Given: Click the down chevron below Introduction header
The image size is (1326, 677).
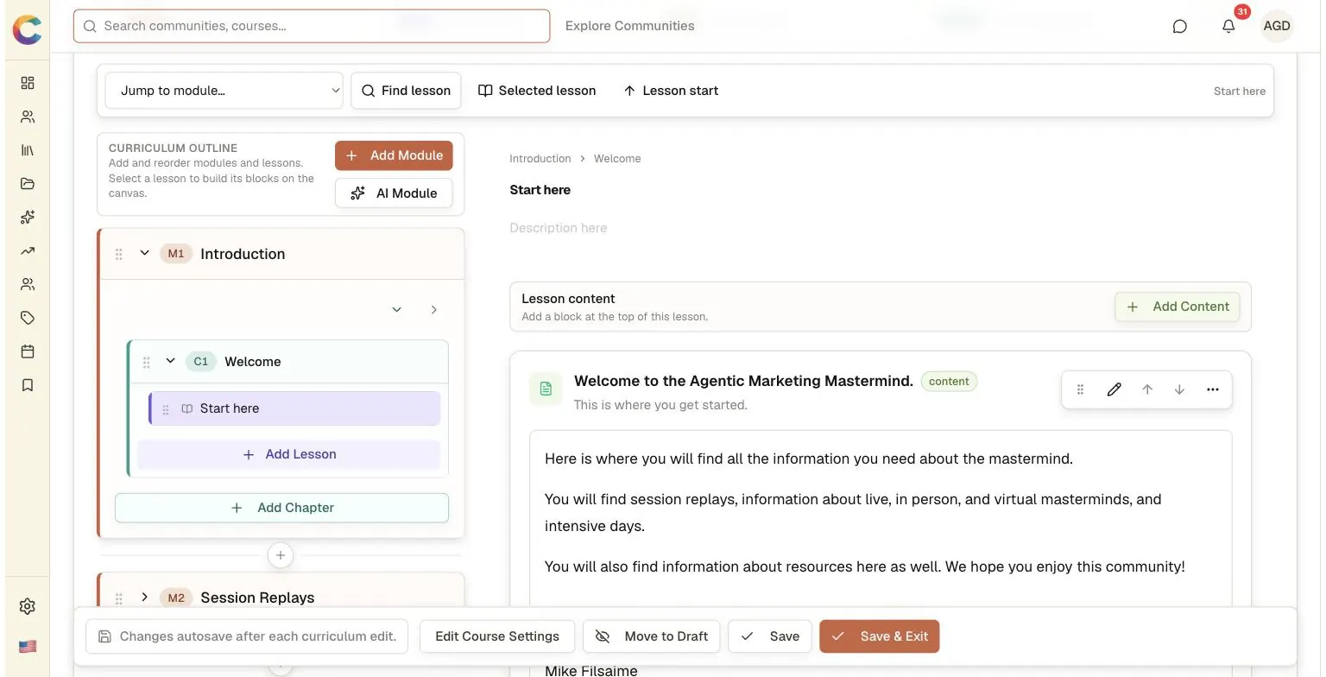Looking at the screenshot, I should (x=397, y=309).
